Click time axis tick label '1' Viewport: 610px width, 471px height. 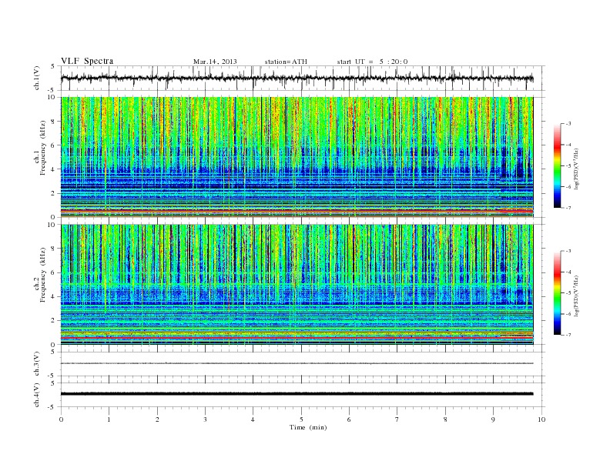coord(109,419)
